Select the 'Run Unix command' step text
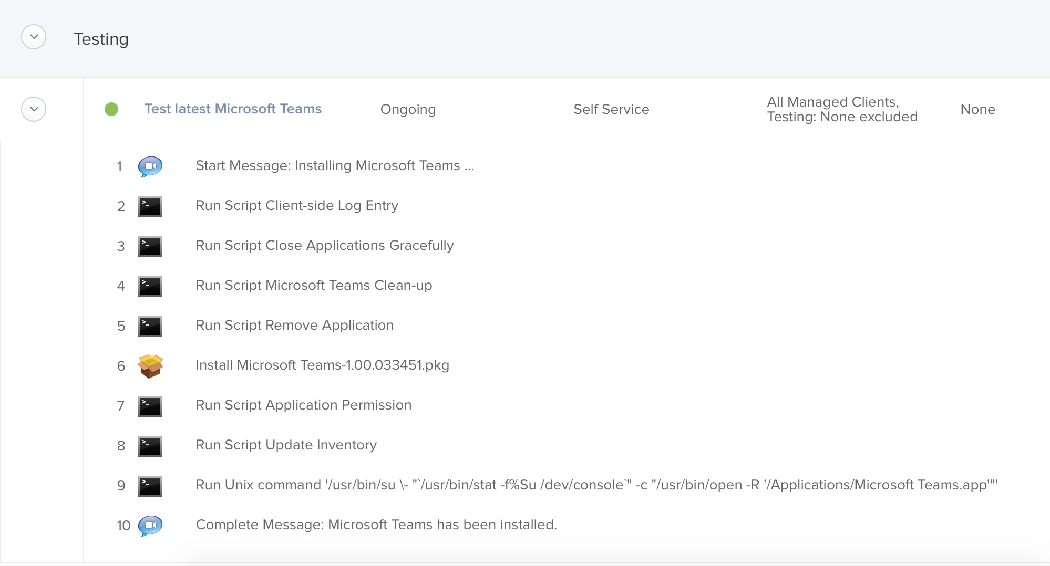 click(x=596, y=485)
